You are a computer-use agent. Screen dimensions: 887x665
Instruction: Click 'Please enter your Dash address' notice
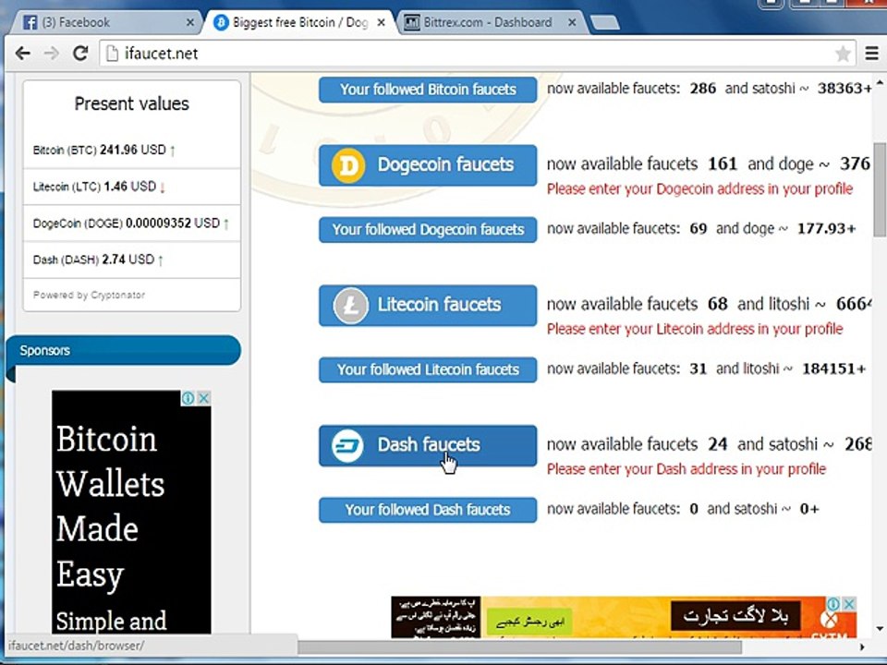click(x=687, y=469)
